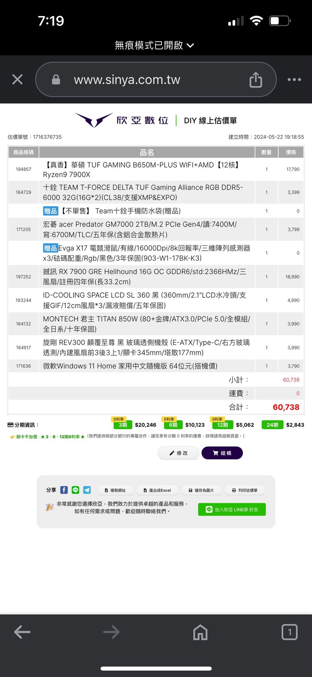Click the 匯出成Excel button
312x677 pixels.
157,490
